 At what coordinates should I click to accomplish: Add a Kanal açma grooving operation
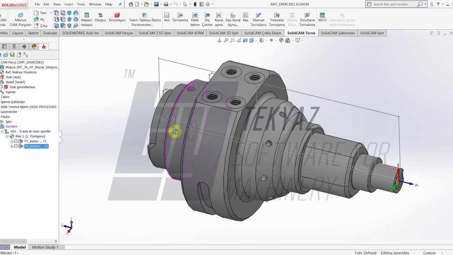pyautogui.click(x=219, y=20)
